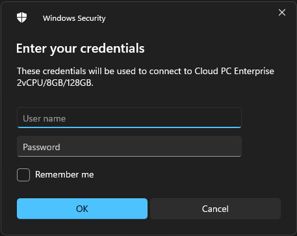Click the 2vCPU/8GB/128GB specification text
The height and width of the screenshot is (236, 297).
[55, 83]
